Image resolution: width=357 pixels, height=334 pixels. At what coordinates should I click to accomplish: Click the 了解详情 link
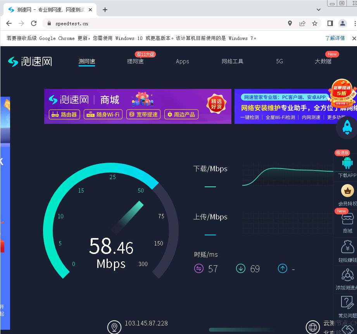point(335,38)
